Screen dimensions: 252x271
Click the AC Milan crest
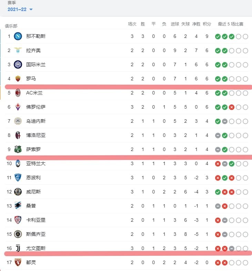(18, 93)
